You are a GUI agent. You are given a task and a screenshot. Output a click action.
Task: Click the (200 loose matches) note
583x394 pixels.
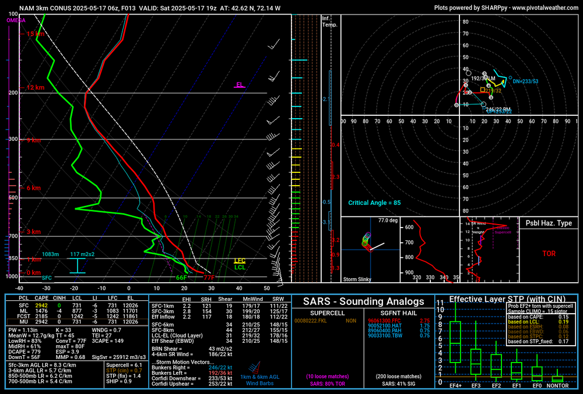tap(399, 377)
